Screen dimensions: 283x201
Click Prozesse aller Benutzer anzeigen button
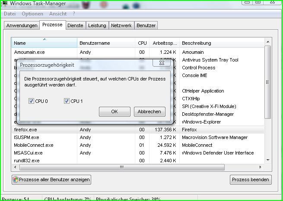click(51, 179)
